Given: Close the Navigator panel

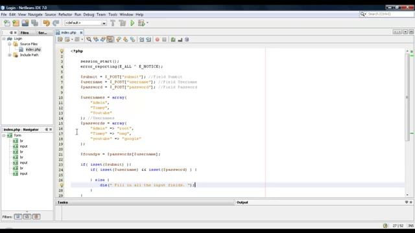Looking at the screenshot, I should 51,129.
